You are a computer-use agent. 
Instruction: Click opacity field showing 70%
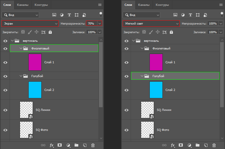(x=92, y=23)
